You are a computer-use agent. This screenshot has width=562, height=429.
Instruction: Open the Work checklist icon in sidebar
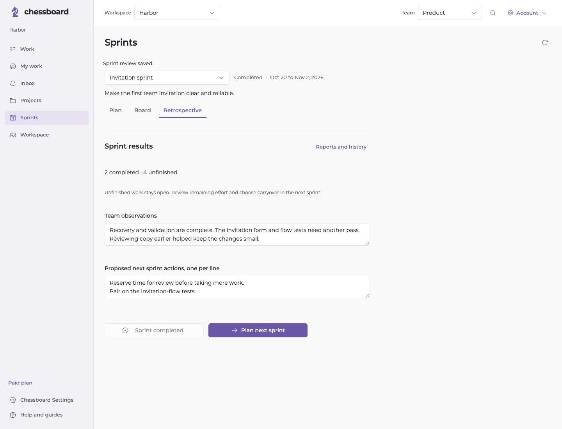13,49
